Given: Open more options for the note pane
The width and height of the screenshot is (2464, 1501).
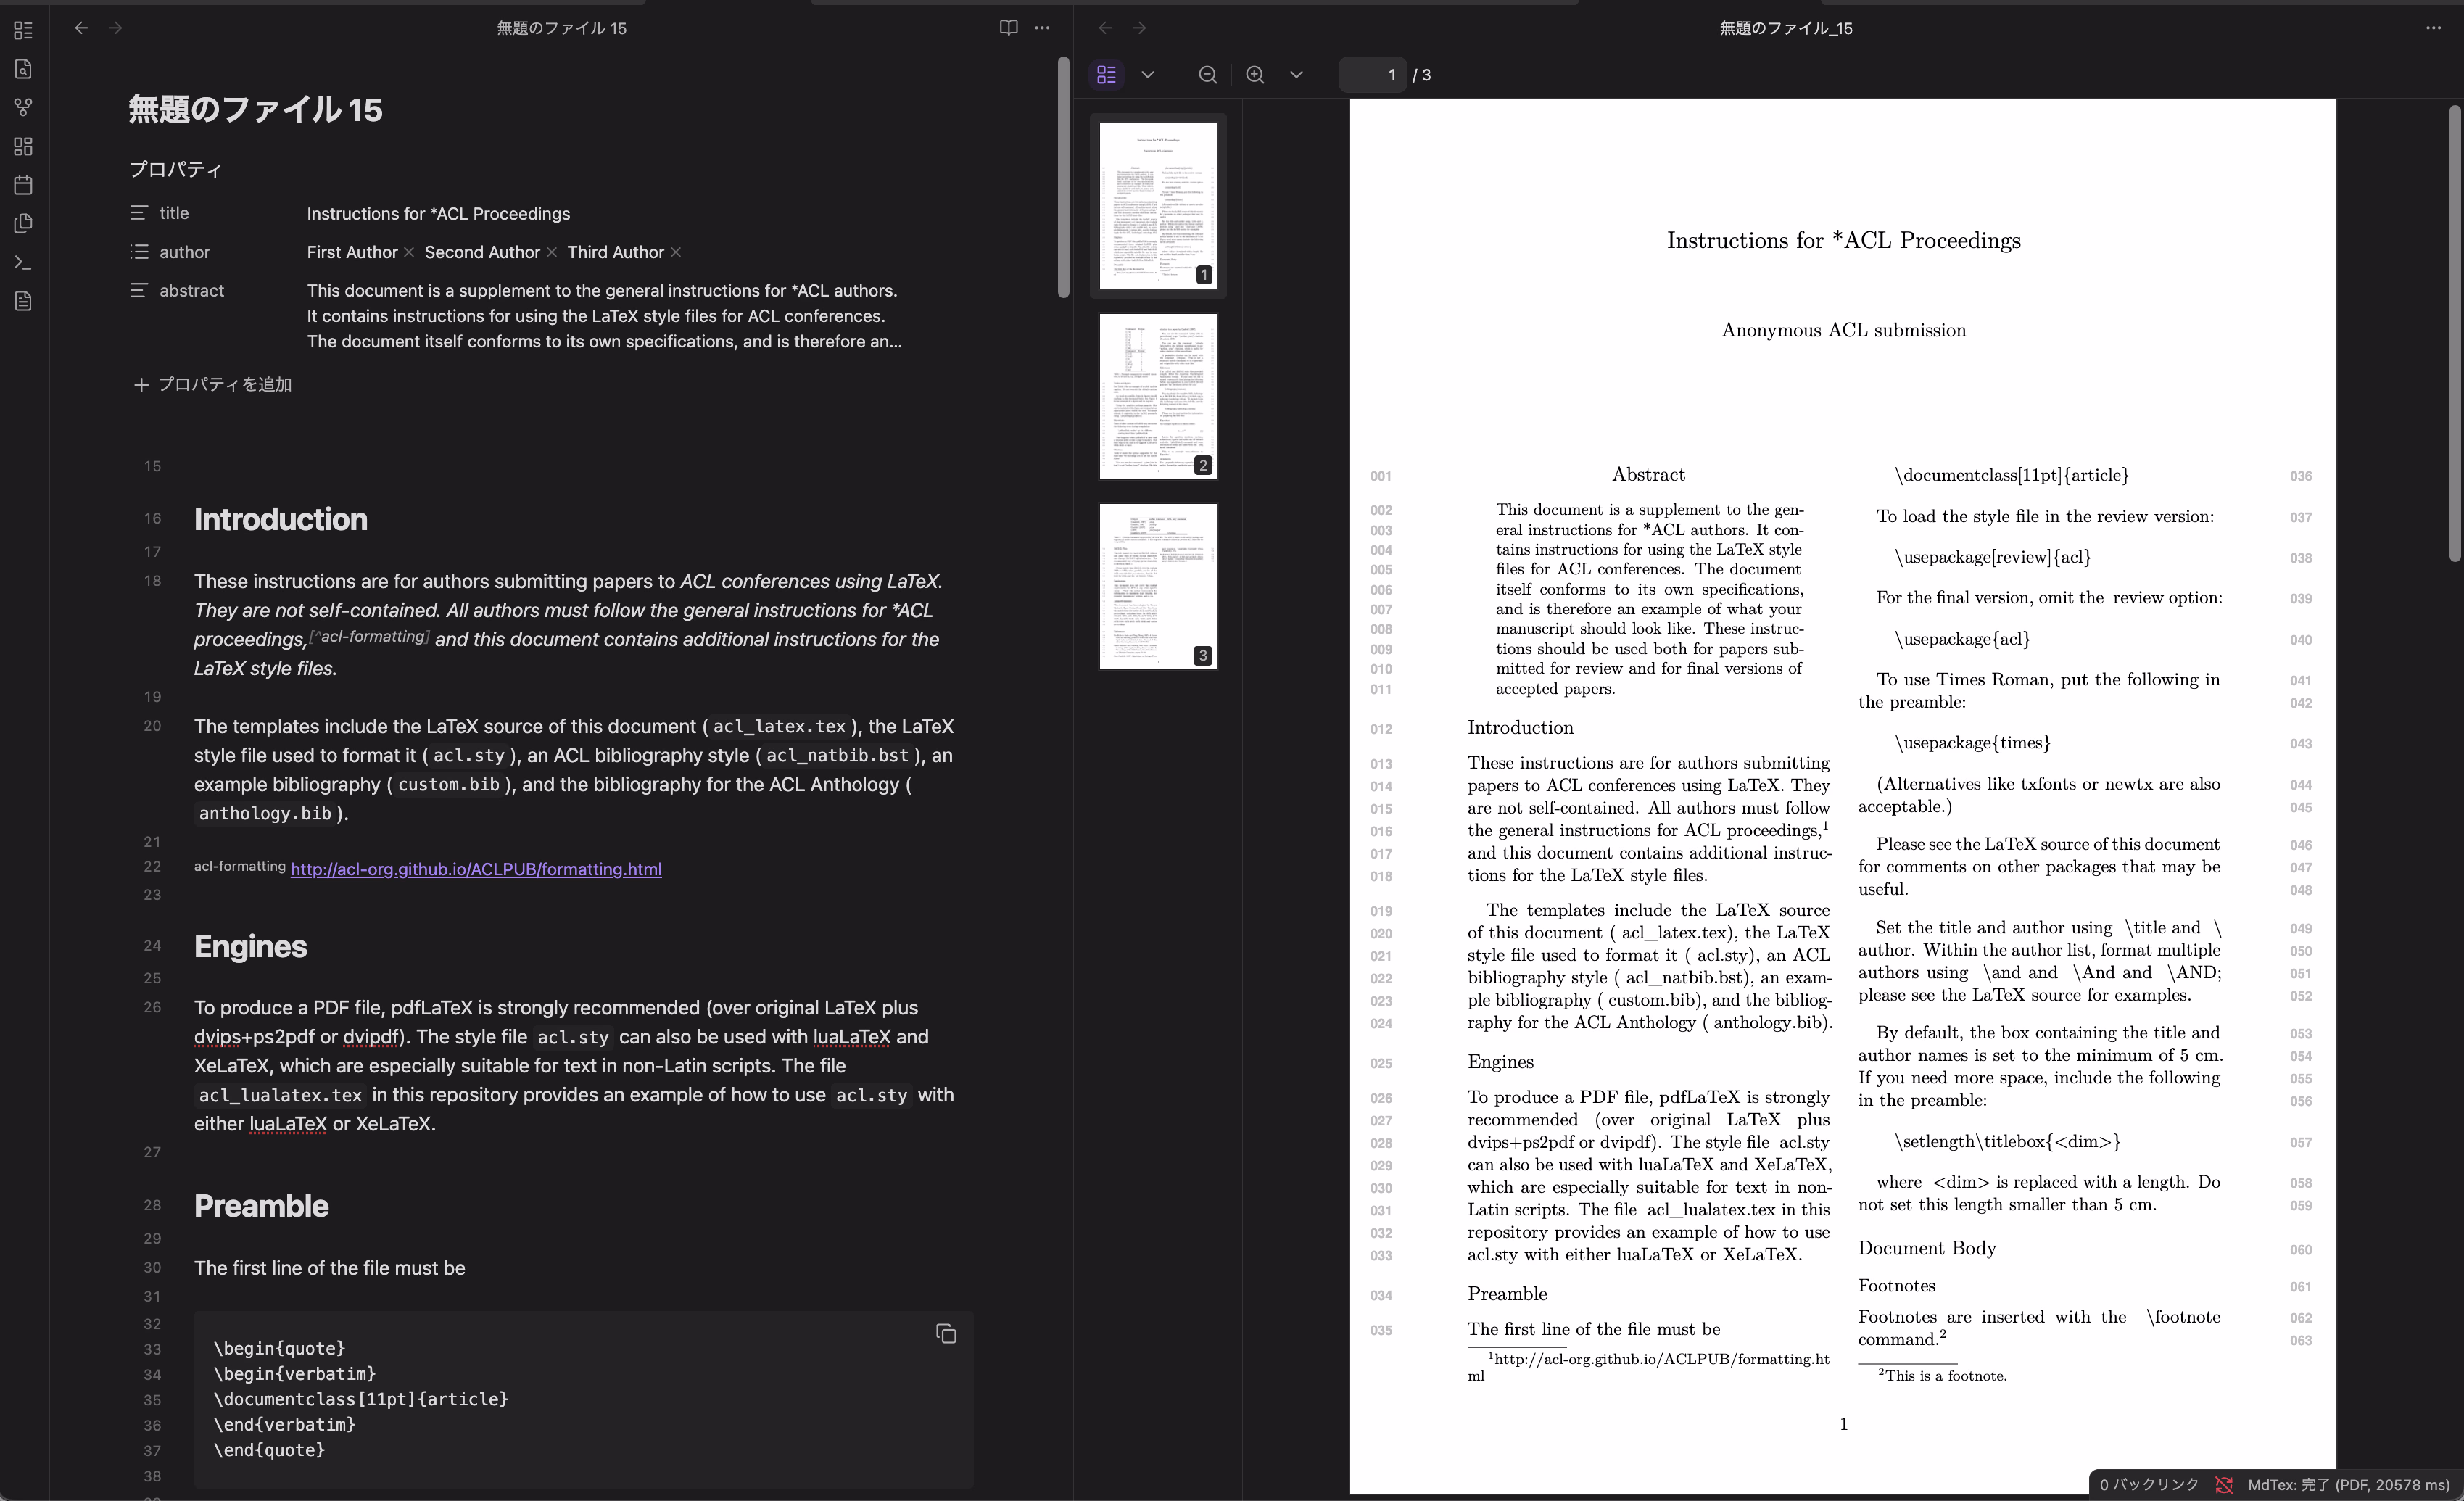Looking at the screenshot, I should pos(1042,28).
